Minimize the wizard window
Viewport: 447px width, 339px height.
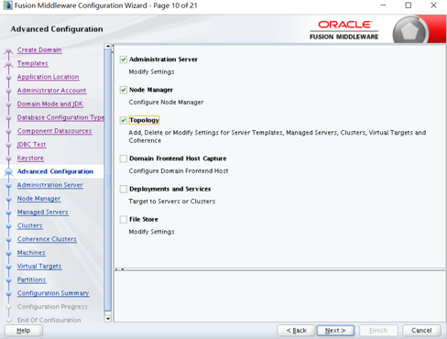click(x=383, y=5)
